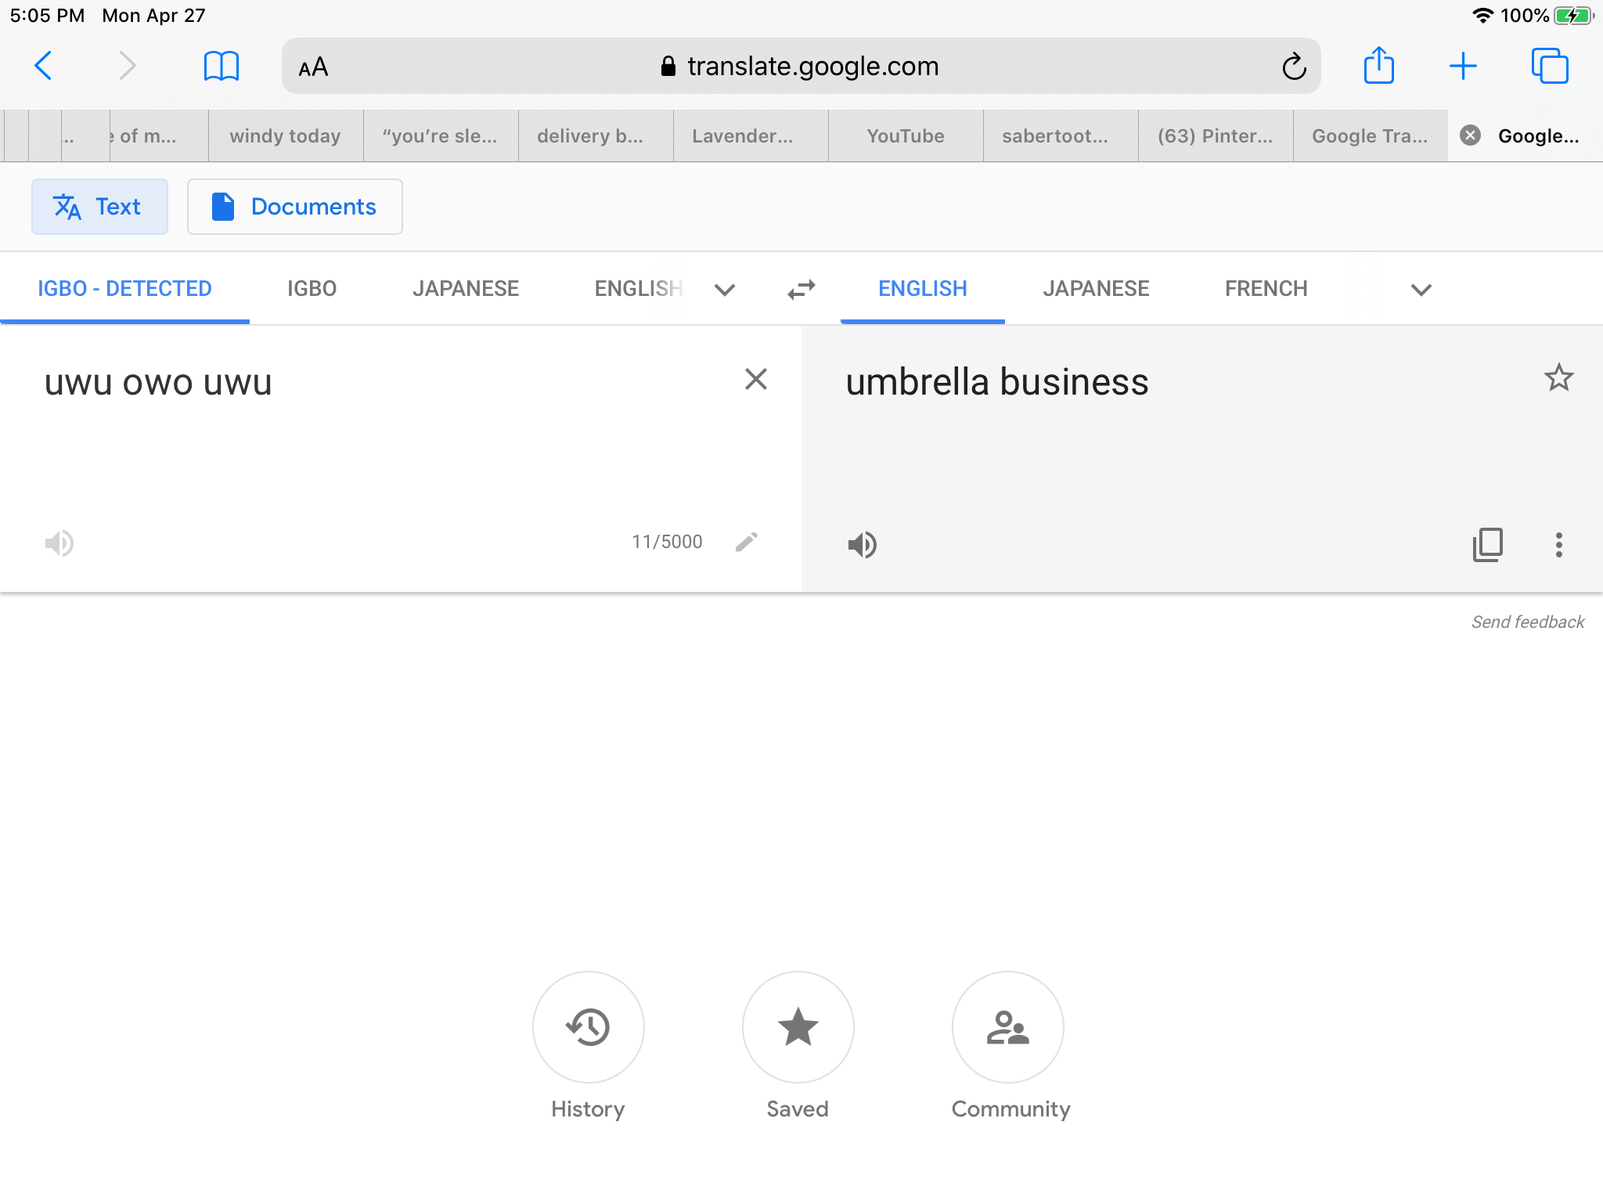Expand the target language list chevron
1603x1183 pixels.
[x=1421, y=290]
